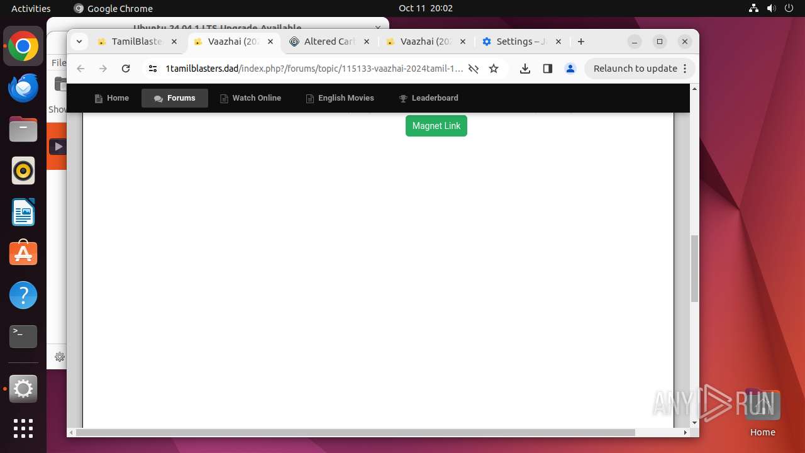The height and width of the screenshot is (453, 805).
Task: Click scroll right arrow at bottom
Action: [x=685, y=432]
